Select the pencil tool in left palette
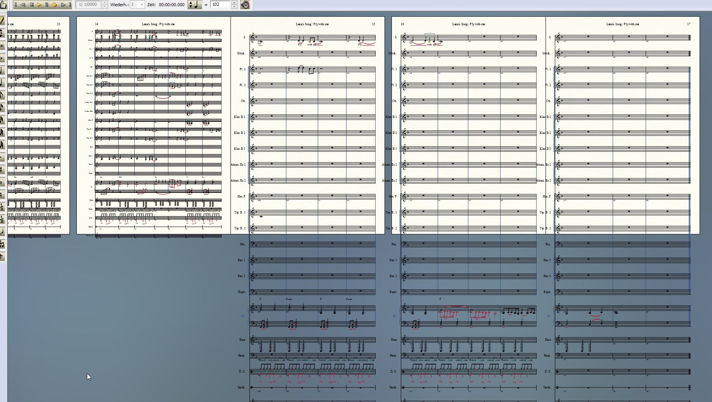Image resolution: width=712 pixels, height=402 pixels. [x=2, y=20]
